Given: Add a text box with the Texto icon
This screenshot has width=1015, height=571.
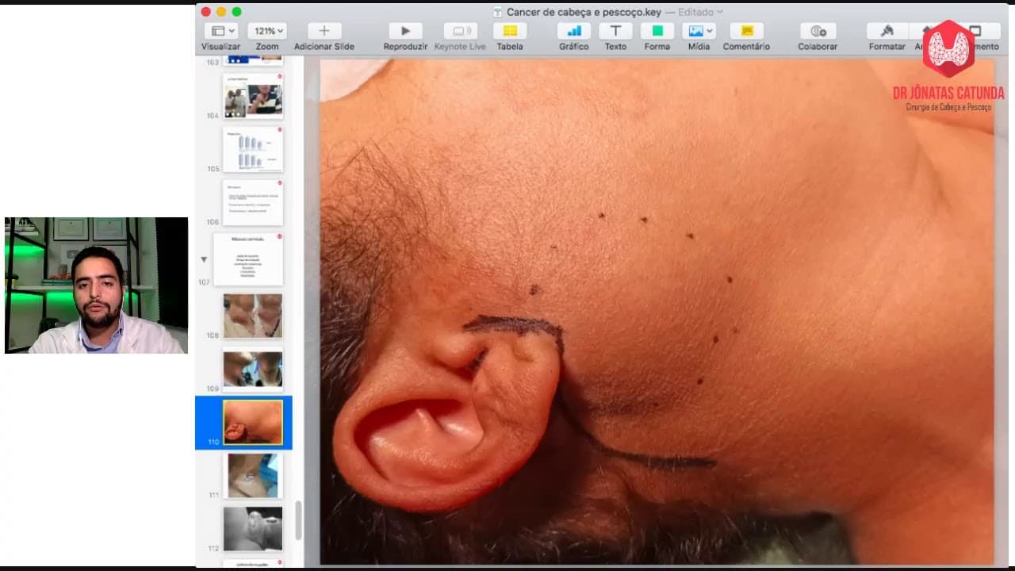Looking at the screenshot, I should [x=615, y=31].
